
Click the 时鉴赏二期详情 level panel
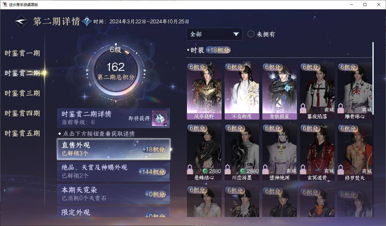pyautogui.click(x=114, y=118)
